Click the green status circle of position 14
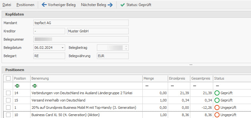The height and width of the screenshot is (118, 251). pos(217,93)
